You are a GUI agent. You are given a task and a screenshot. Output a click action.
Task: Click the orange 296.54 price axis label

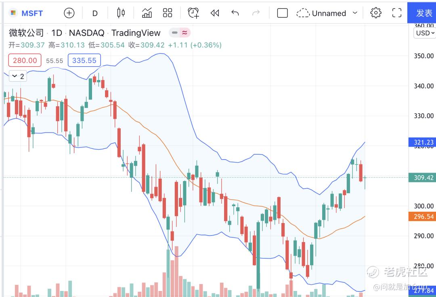(x=423, y=217)
